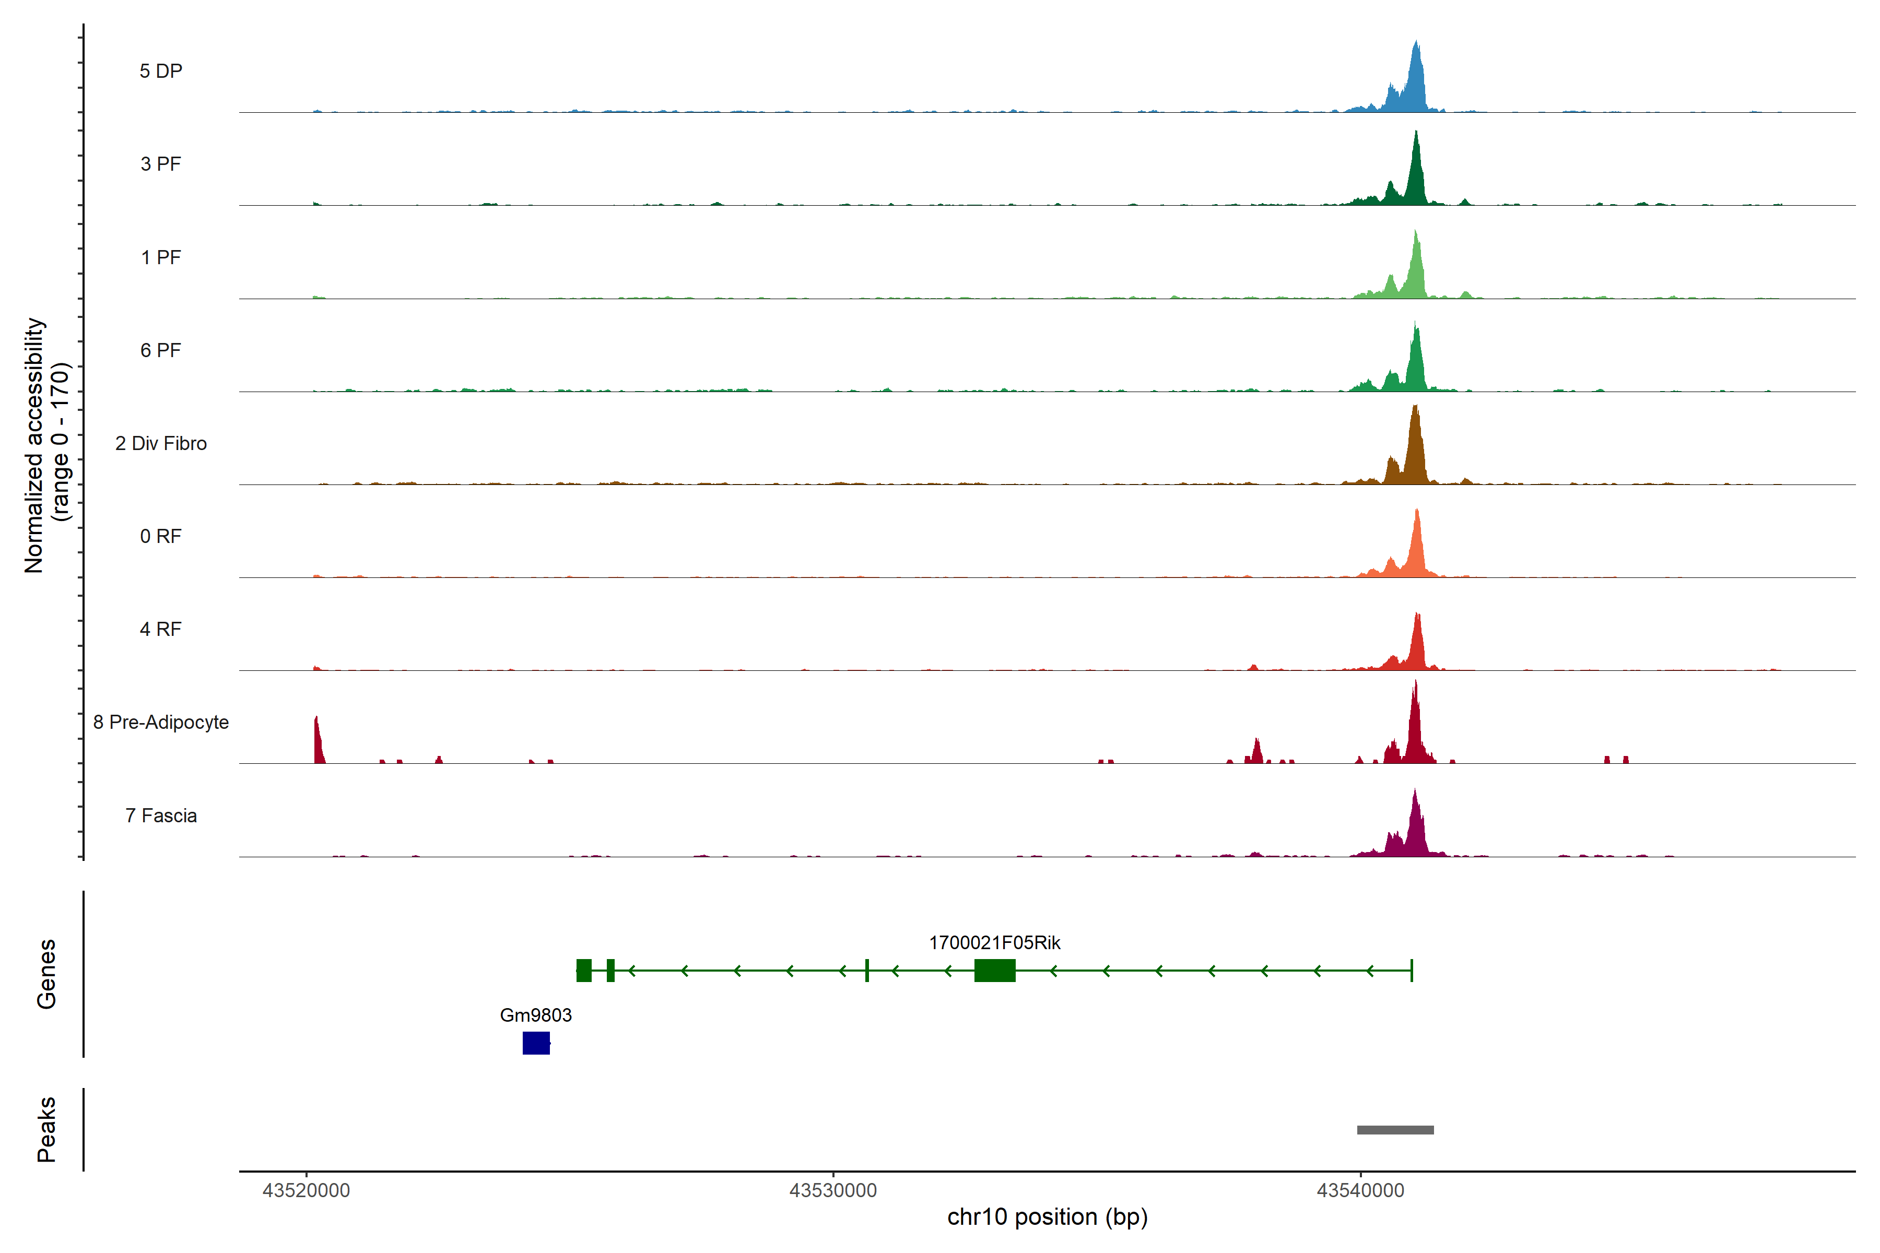The image size is (1880, 1253).
Task: Click the 0 RF track label
Action: point(161,536)
